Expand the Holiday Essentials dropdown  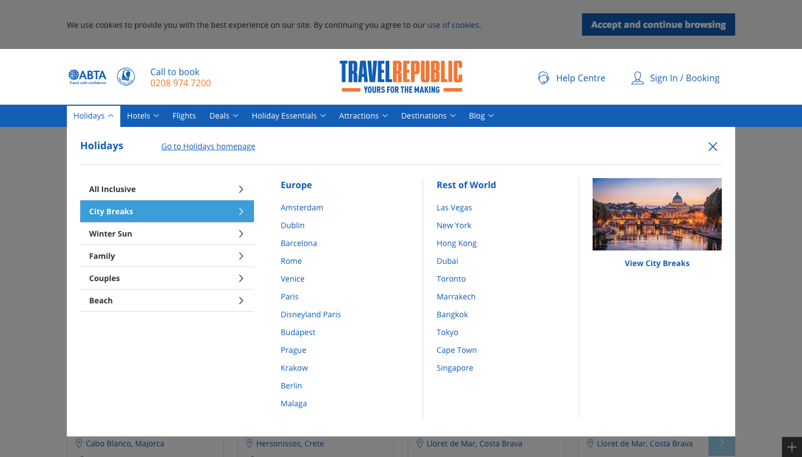288,116
